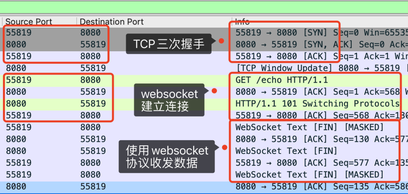
Task: Select the ACK Seq=568 packet row
Action: click(204, 115)
